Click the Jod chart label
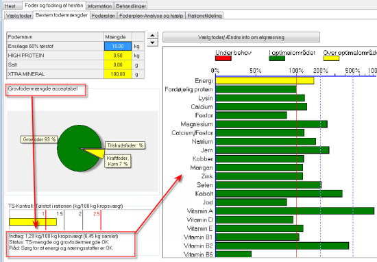377x262 pixels. click(x=208, y=202)
